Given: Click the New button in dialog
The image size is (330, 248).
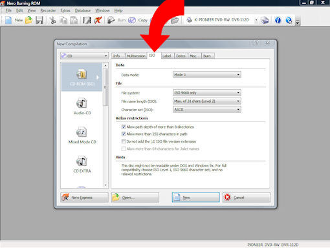Looking at the screenshot, I should tap(196, 198).
